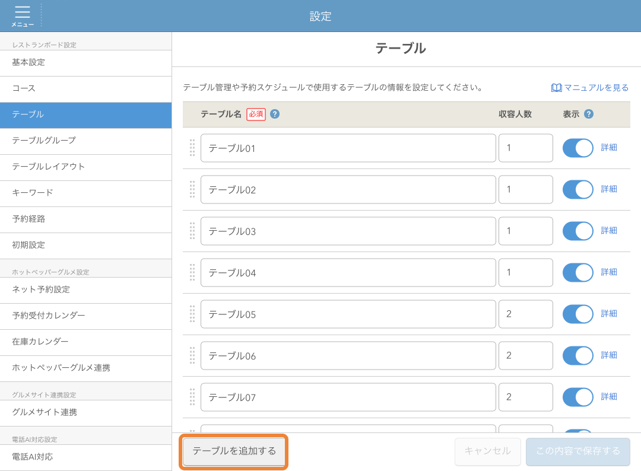This screenshot has height=471, width=641.
Task: Click the drag handle beside テーブル01
Action: (192, 148)
